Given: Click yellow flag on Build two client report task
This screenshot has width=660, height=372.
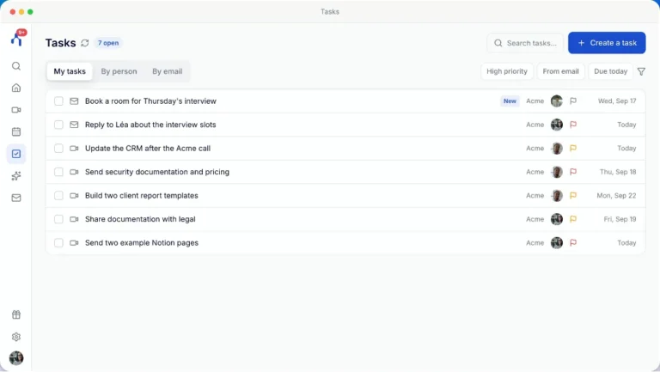Looking at the screenshot, I should point(573,195).
